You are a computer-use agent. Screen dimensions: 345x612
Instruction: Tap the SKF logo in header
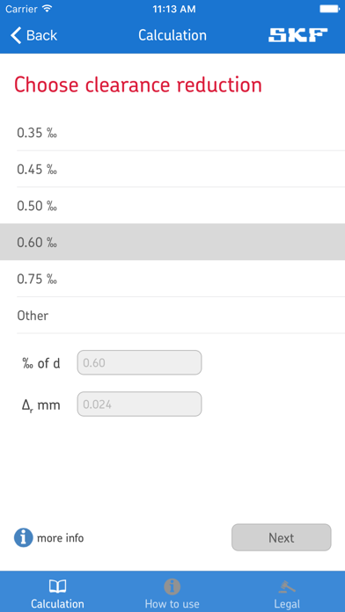[297, 35]
